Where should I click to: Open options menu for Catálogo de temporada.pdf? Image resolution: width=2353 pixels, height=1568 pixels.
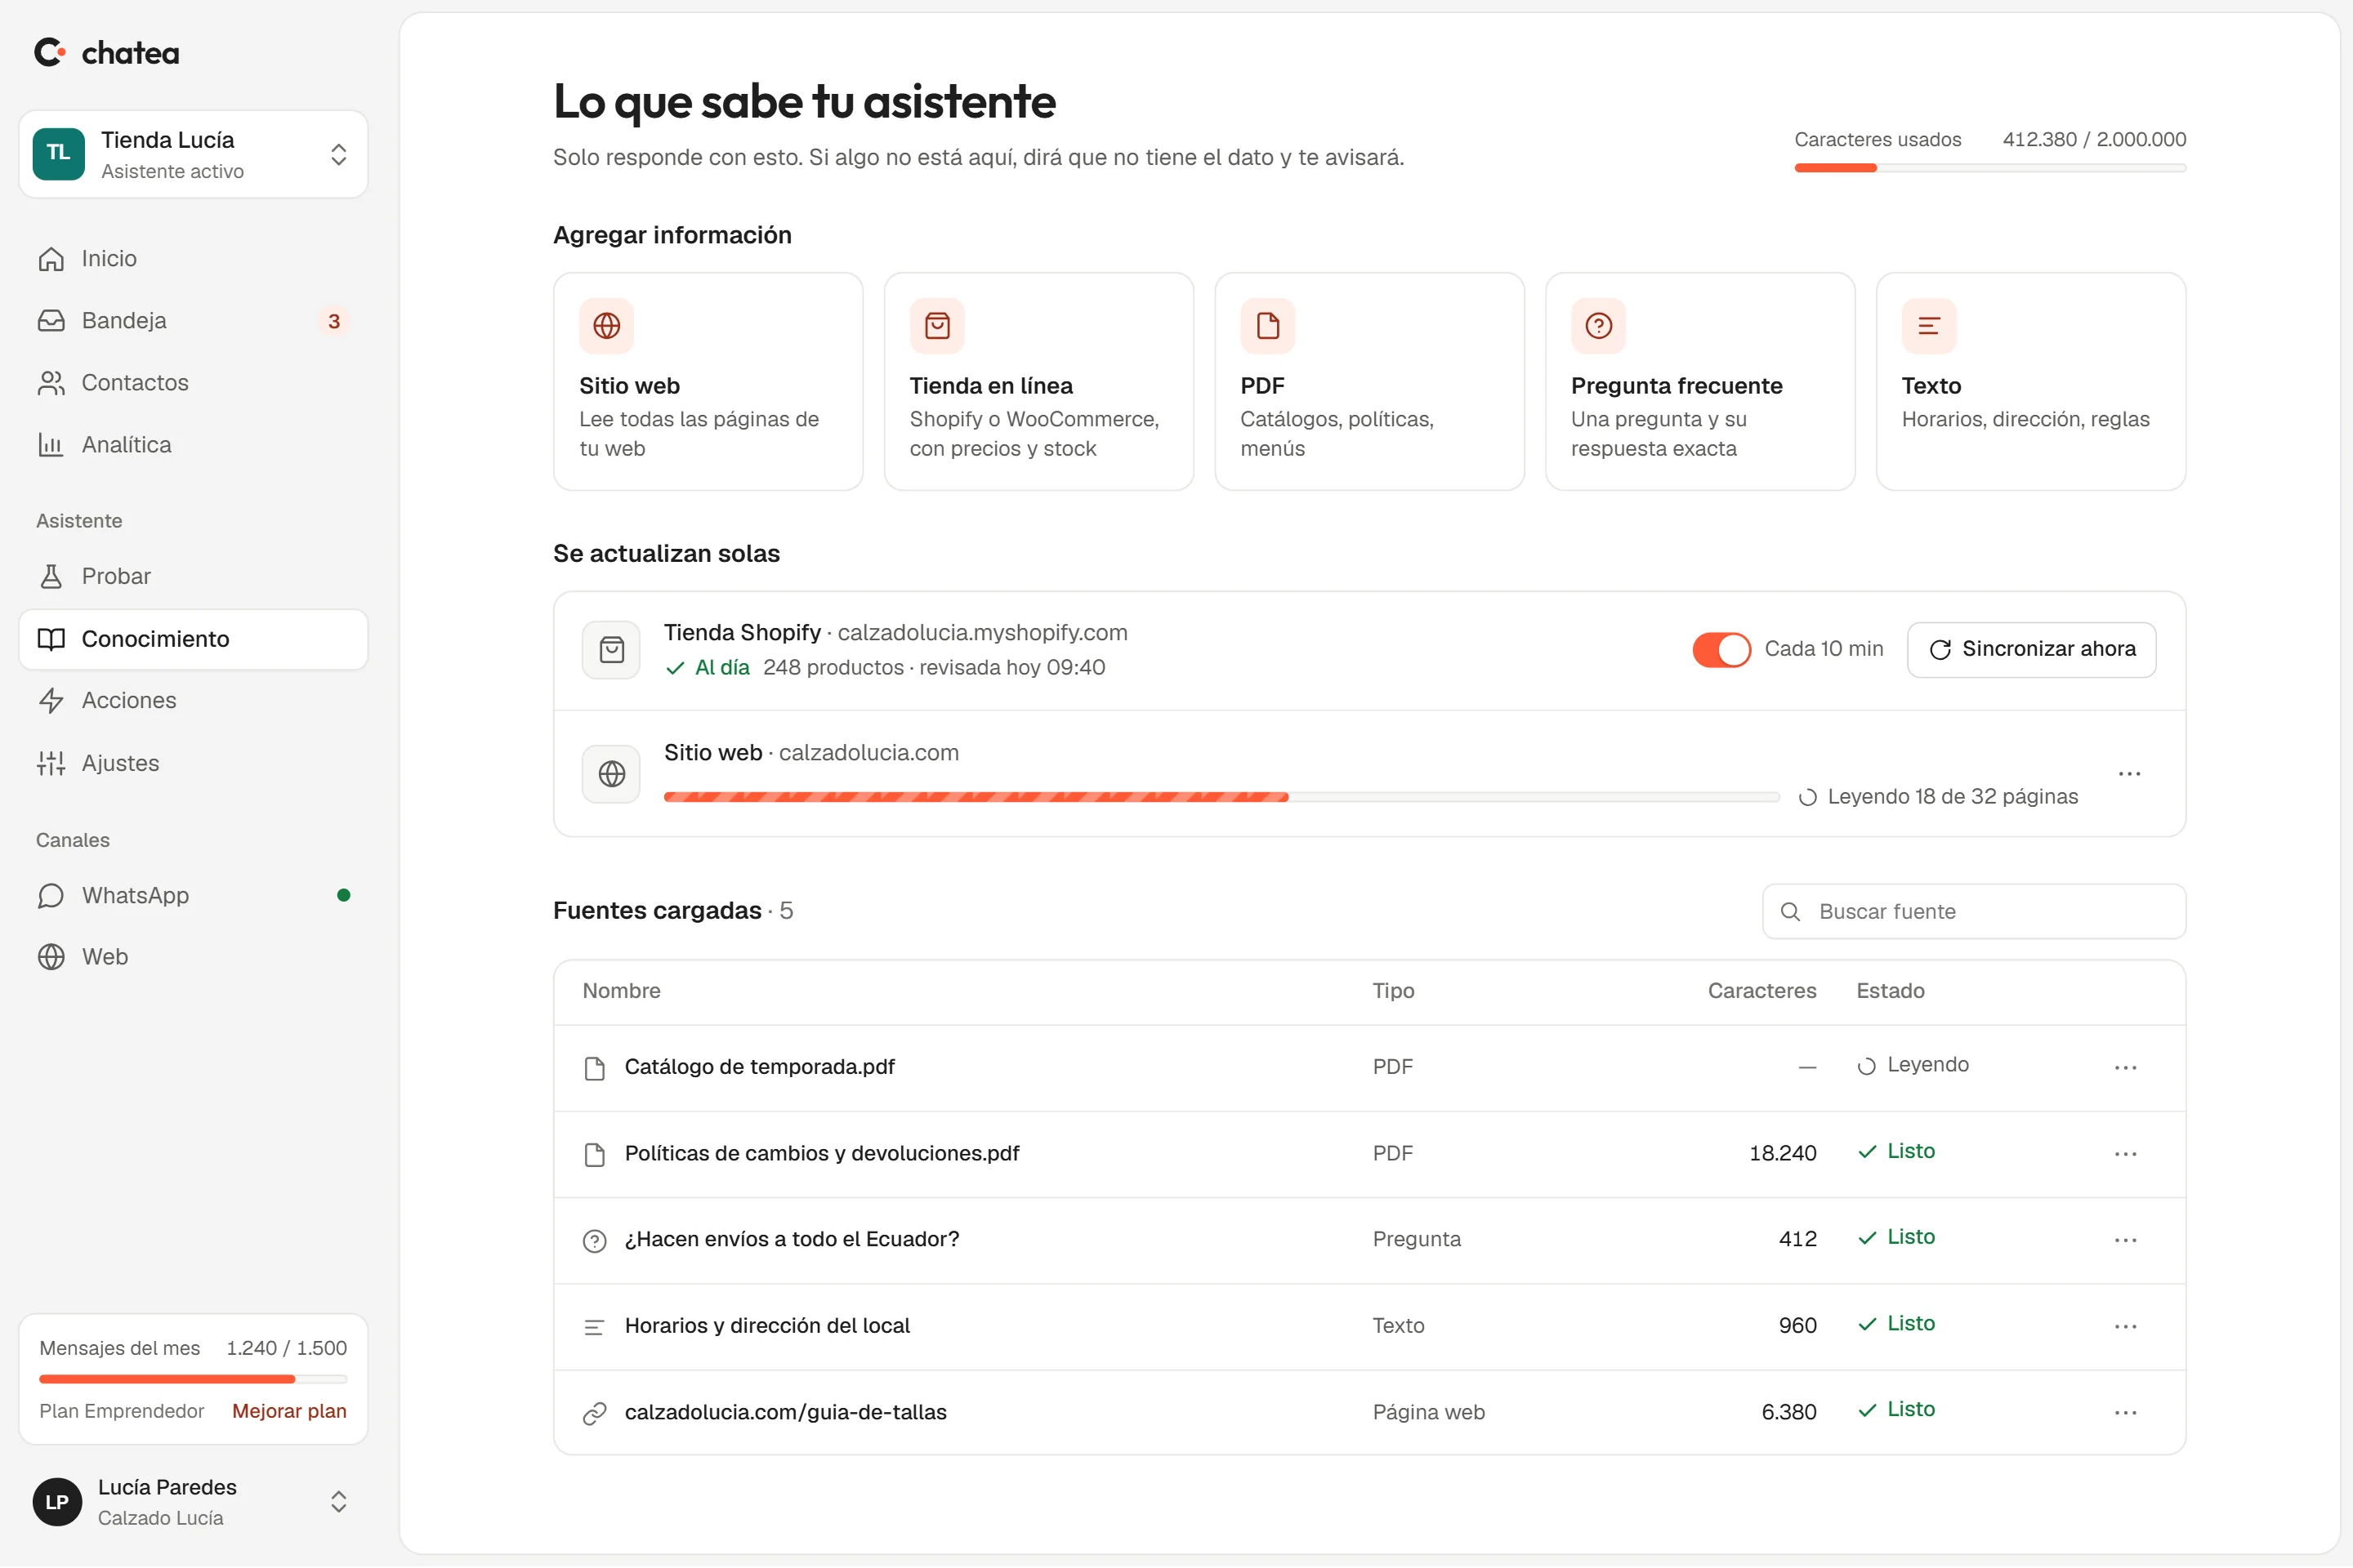click(2126, 1068)
